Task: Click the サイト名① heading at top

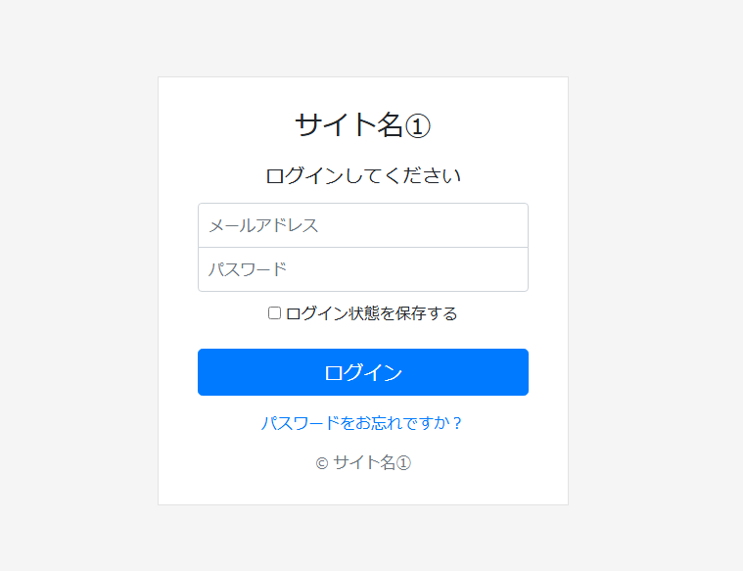Action: [x=362, y=124]
